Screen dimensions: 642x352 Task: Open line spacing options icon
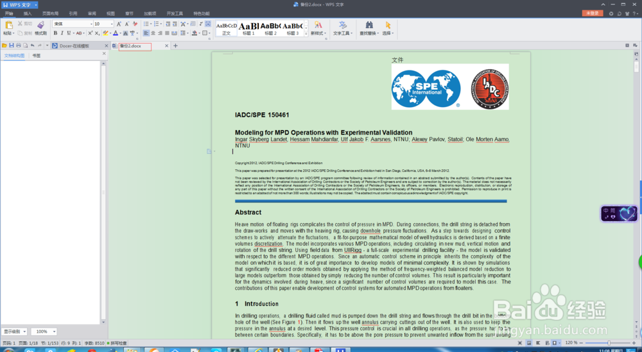[182, 33]
